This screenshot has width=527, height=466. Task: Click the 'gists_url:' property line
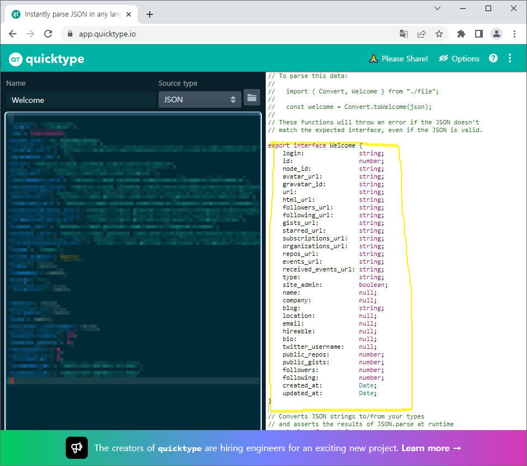coord(333,223)
